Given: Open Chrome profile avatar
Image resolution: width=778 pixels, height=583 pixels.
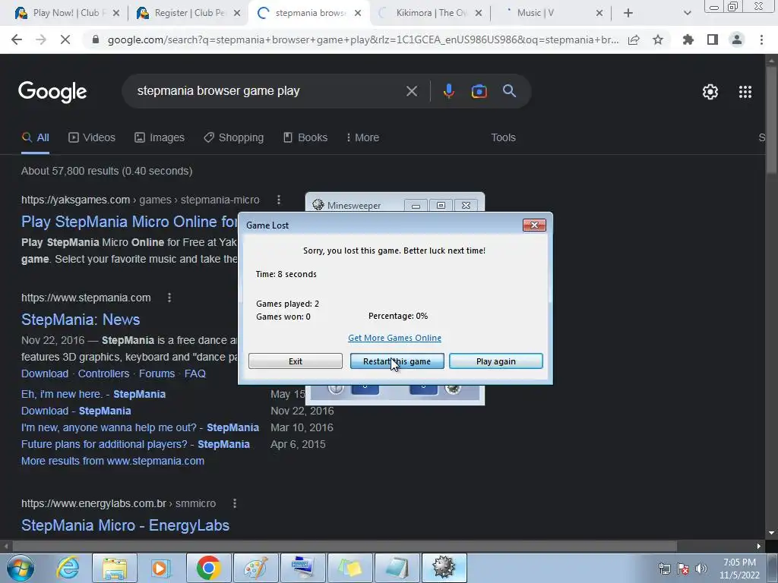Looking at the screenshot, I should [x=737, y=39].
